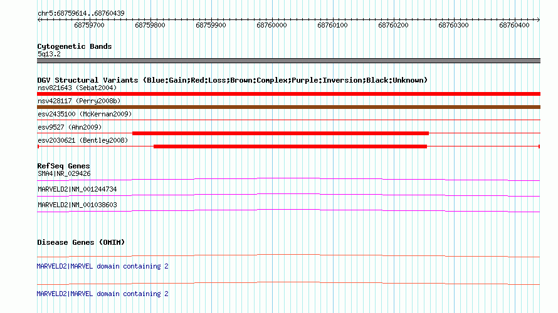Viewport: 558px width, 313px height.
Task: Click the chr5:68759614..68760439 region label
Action: click(81, 13)
